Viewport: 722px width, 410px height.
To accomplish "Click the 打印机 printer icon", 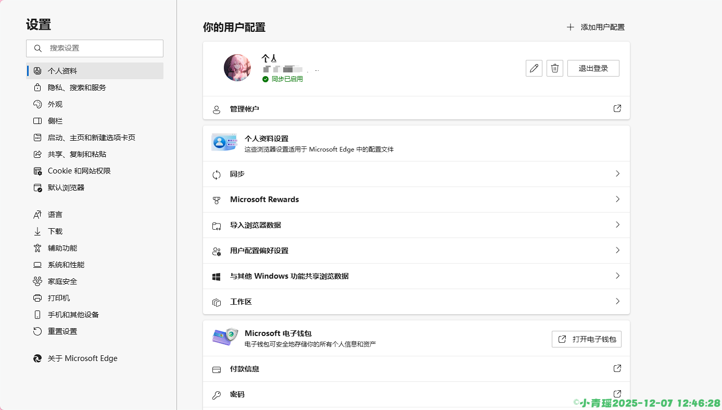I will point(37,298).
